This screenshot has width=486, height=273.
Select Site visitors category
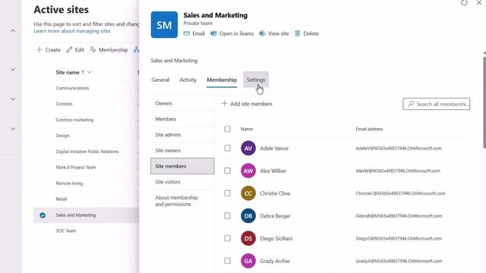(182, 182)
